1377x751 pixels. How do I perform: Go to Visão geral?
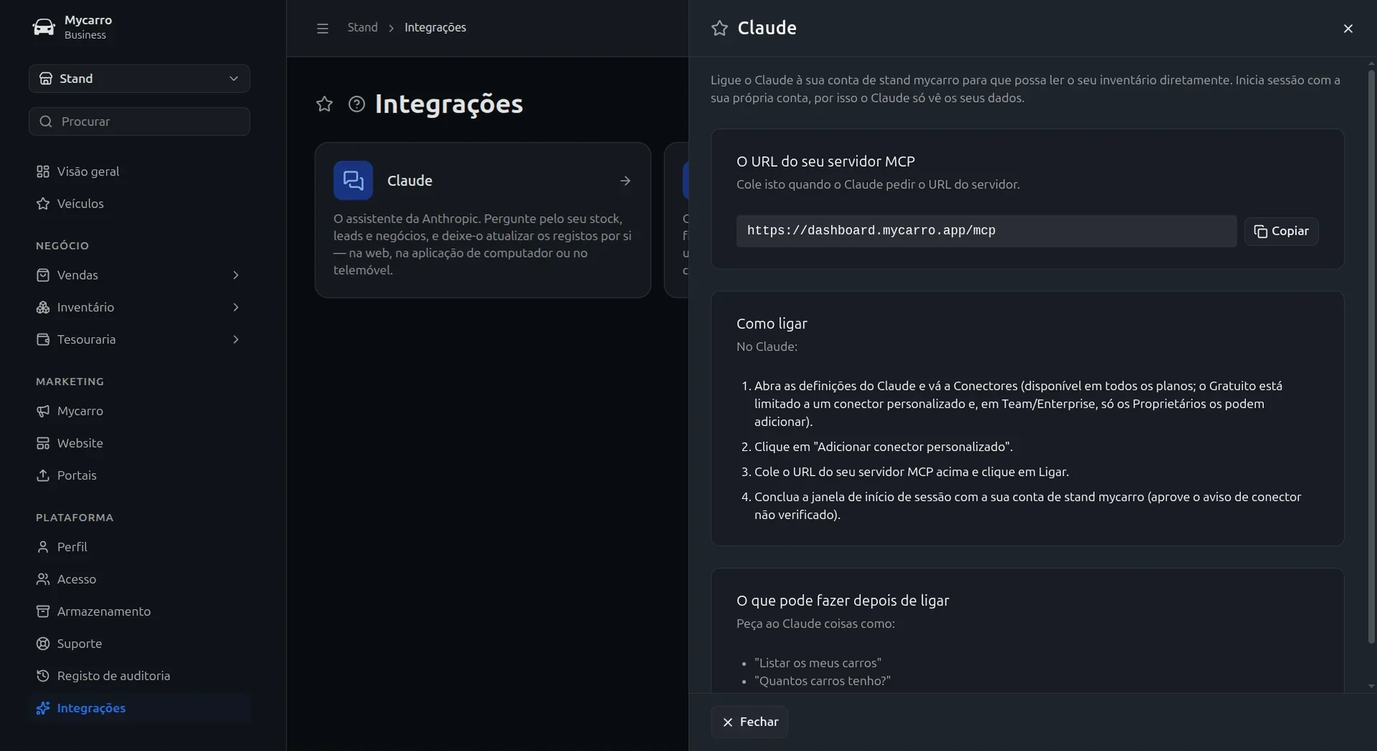coord(139,171)
